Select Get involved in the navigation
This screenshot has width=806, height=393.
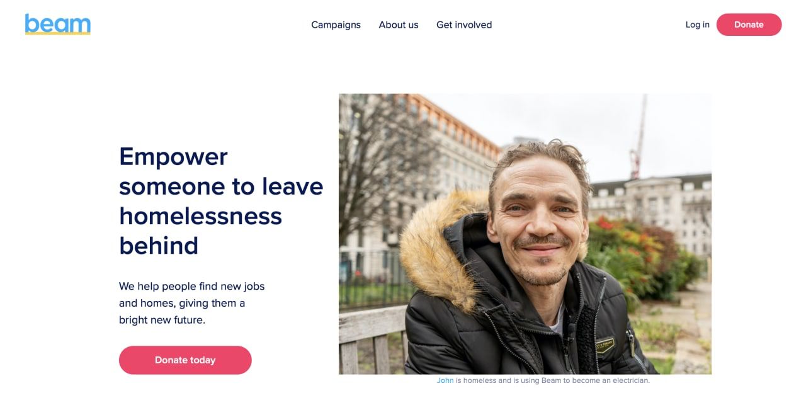coord(464,25)
